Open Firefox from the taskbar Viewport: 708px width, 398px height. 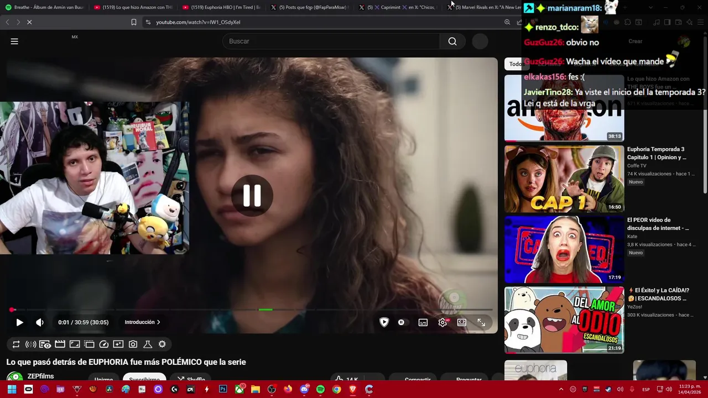coord(288,389)
